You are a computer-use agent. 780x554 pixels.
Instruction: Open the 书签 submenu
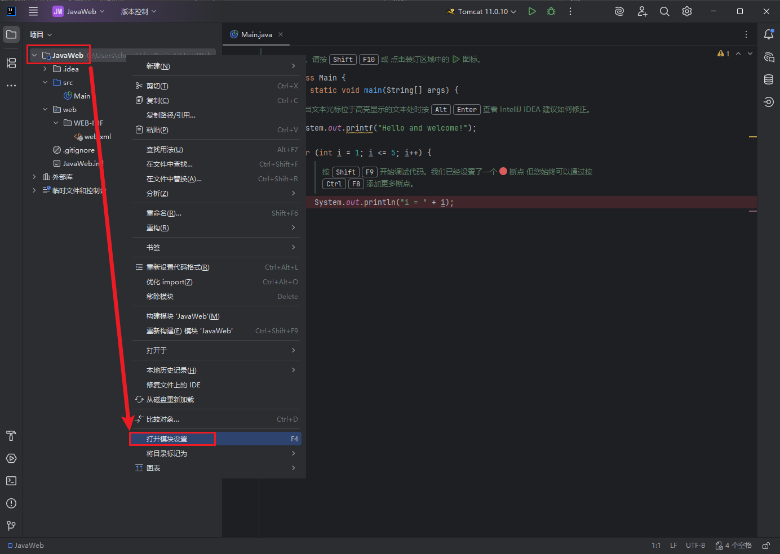pos(217,247)
